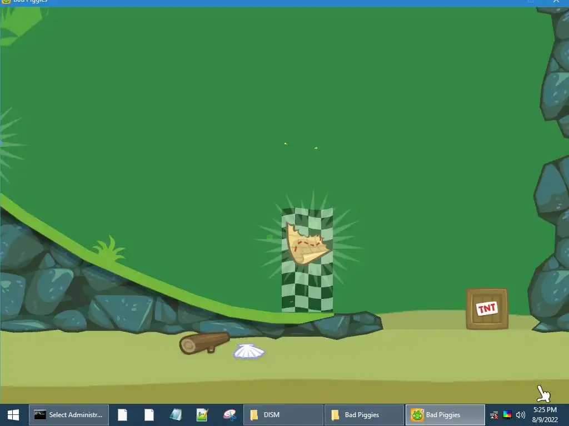Open the volume speaker tray icon

pos(520,415)
